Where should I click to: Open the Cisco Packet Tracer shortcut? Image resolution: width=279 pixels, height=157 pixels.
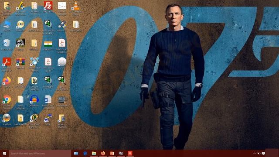point(34,121)
